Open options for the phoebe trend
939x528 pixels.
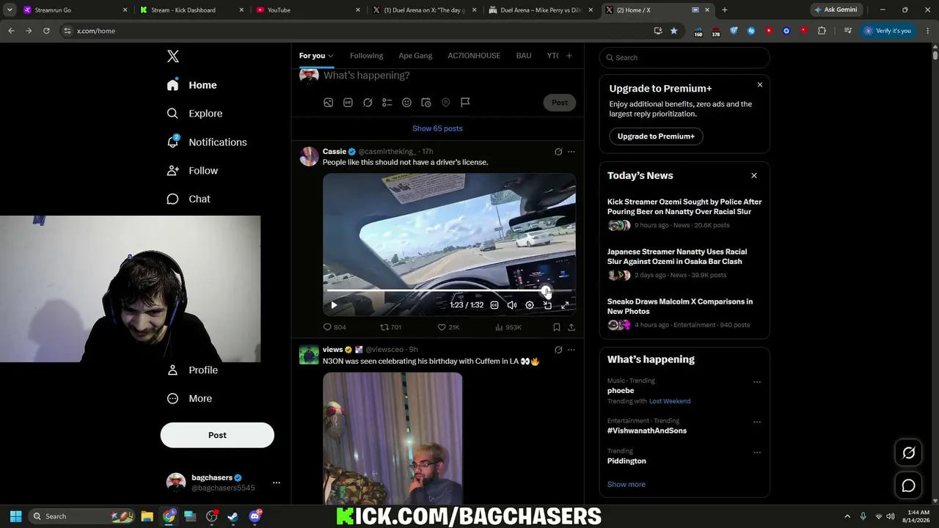click(757, 382)
